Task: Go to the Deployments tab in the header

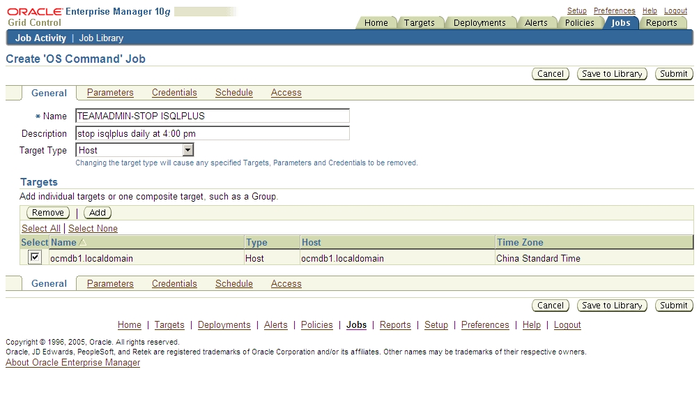Action: 479,23
